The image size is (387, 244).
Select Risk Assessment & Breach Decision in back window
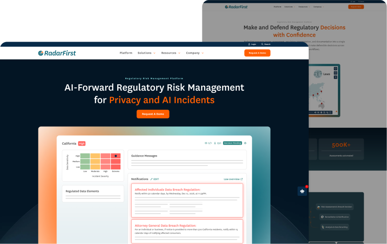pyautogui.click(x=335, y=207)
